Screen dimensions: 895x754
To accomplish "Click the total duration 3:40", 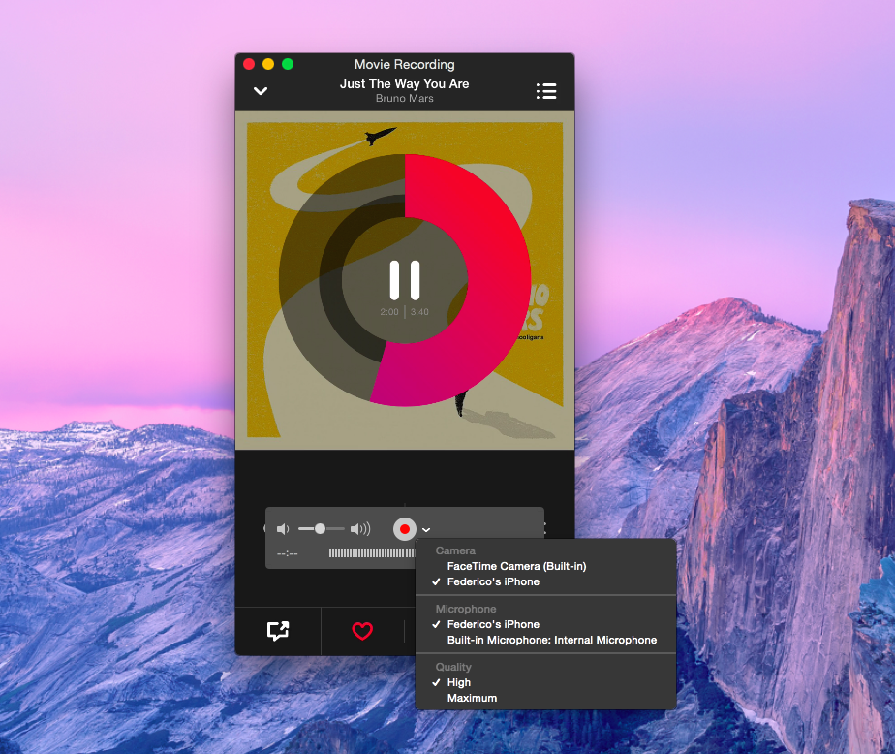I will pos(419,312).
